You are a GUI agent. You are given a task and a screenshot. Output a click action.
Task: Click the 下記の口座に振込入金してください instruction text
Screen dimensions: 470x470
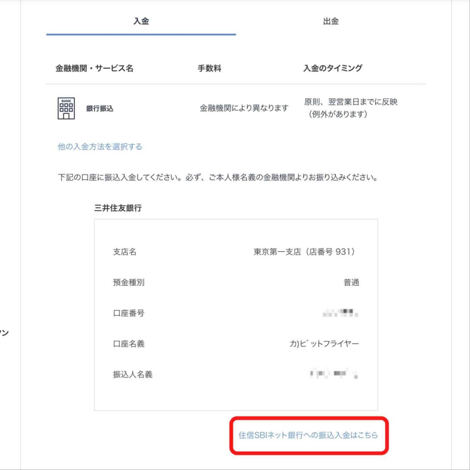(218, 178)
